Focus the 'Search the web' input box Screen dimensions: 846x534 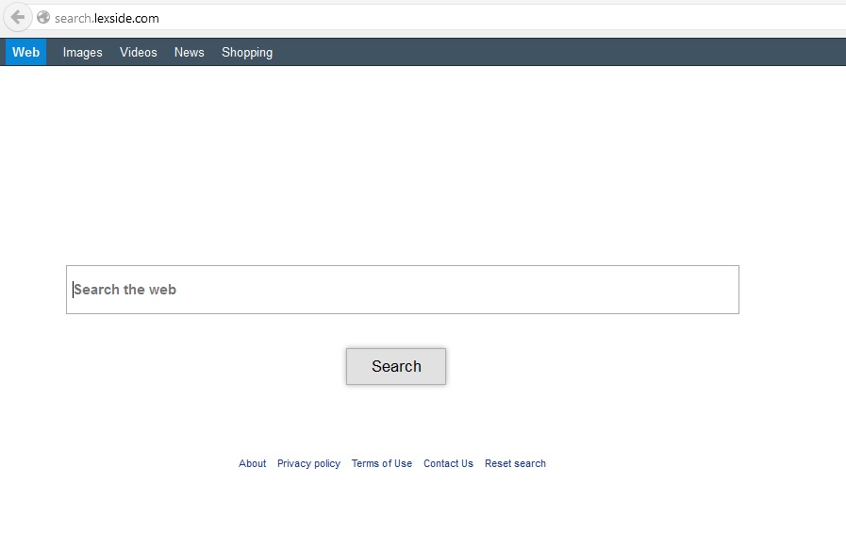403,290
